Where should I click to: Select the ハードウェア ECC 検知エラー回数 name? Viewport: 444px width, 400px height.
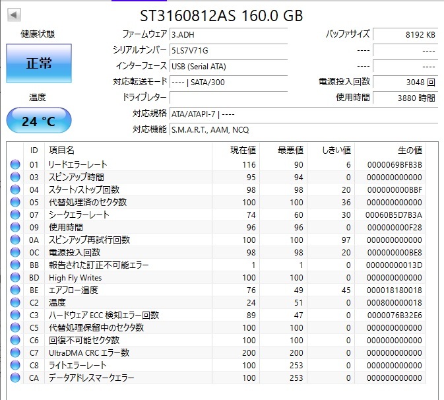coord(104,315)
